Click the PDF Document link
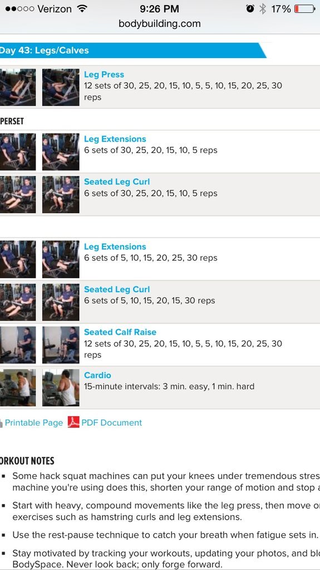This screenshot has height=570, width=320. point(111,422)
